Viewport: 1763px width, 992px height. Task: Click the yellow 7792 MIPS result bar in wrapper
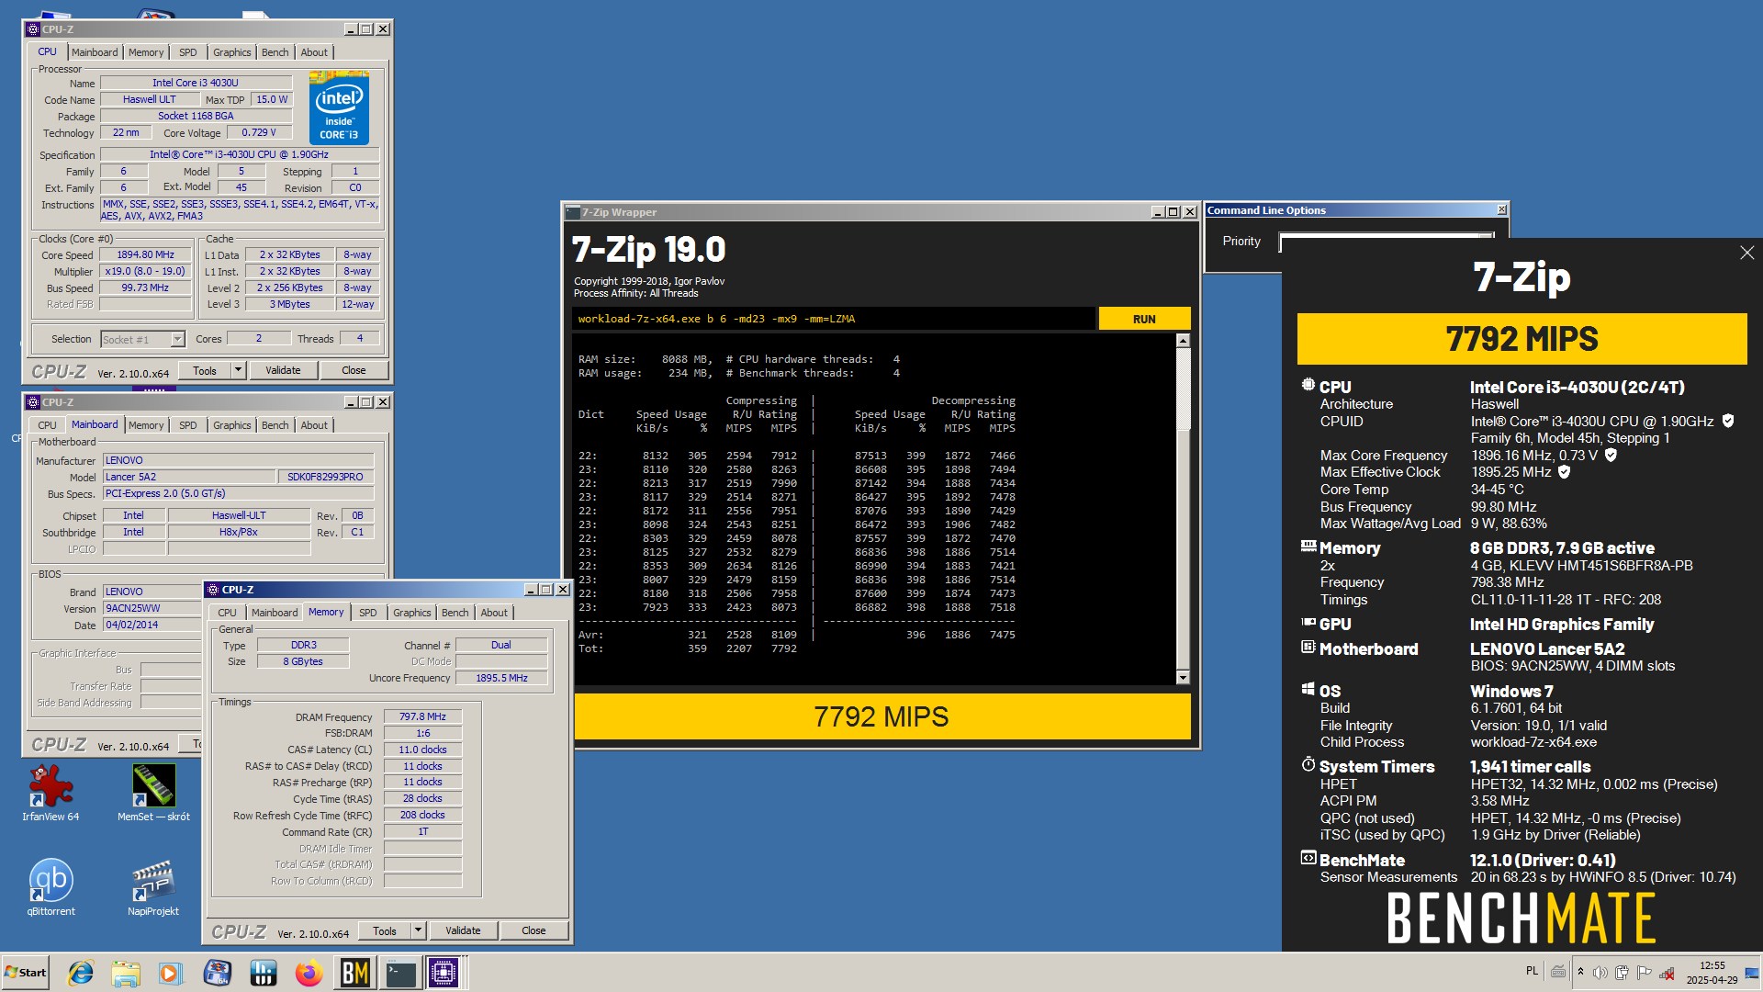tap(881, 716)
